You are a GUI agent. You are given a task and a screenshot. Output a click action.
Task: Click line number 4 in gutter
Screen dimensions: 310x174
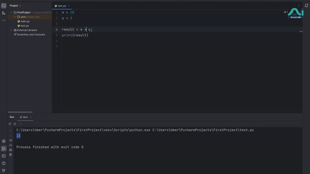pos(57,29)
